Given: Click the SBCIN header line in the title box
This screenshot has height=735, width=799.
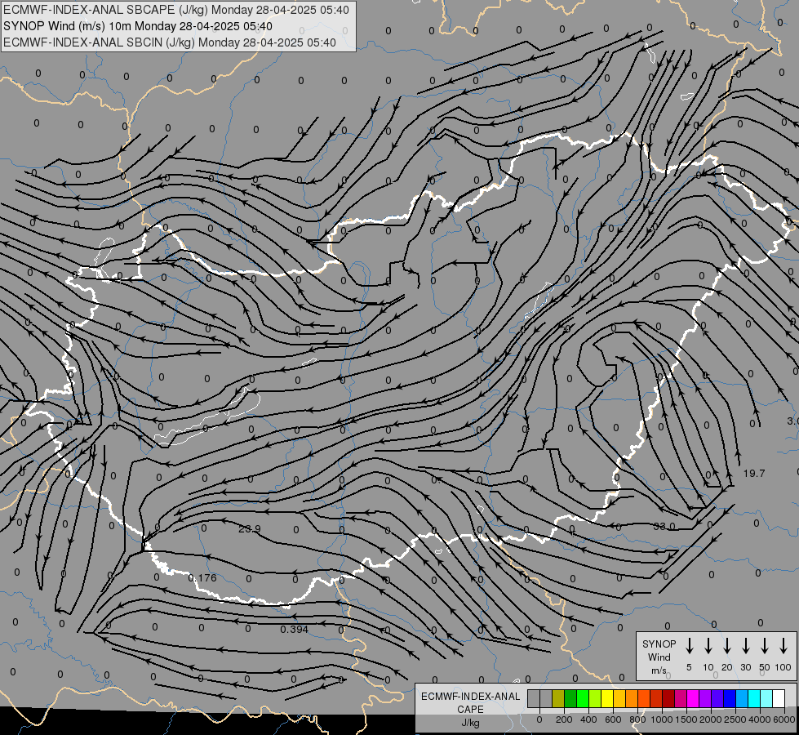Looking at the screenshot, I should coord(170,42).
